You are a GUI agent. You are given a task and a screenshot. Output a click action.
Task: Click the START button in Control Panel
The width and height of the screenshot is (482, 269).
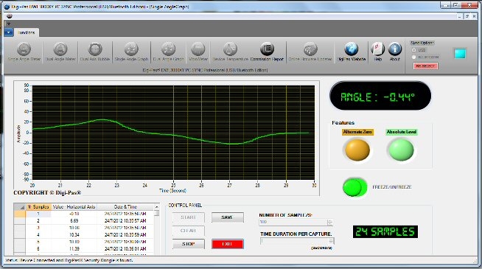point(189,217)
